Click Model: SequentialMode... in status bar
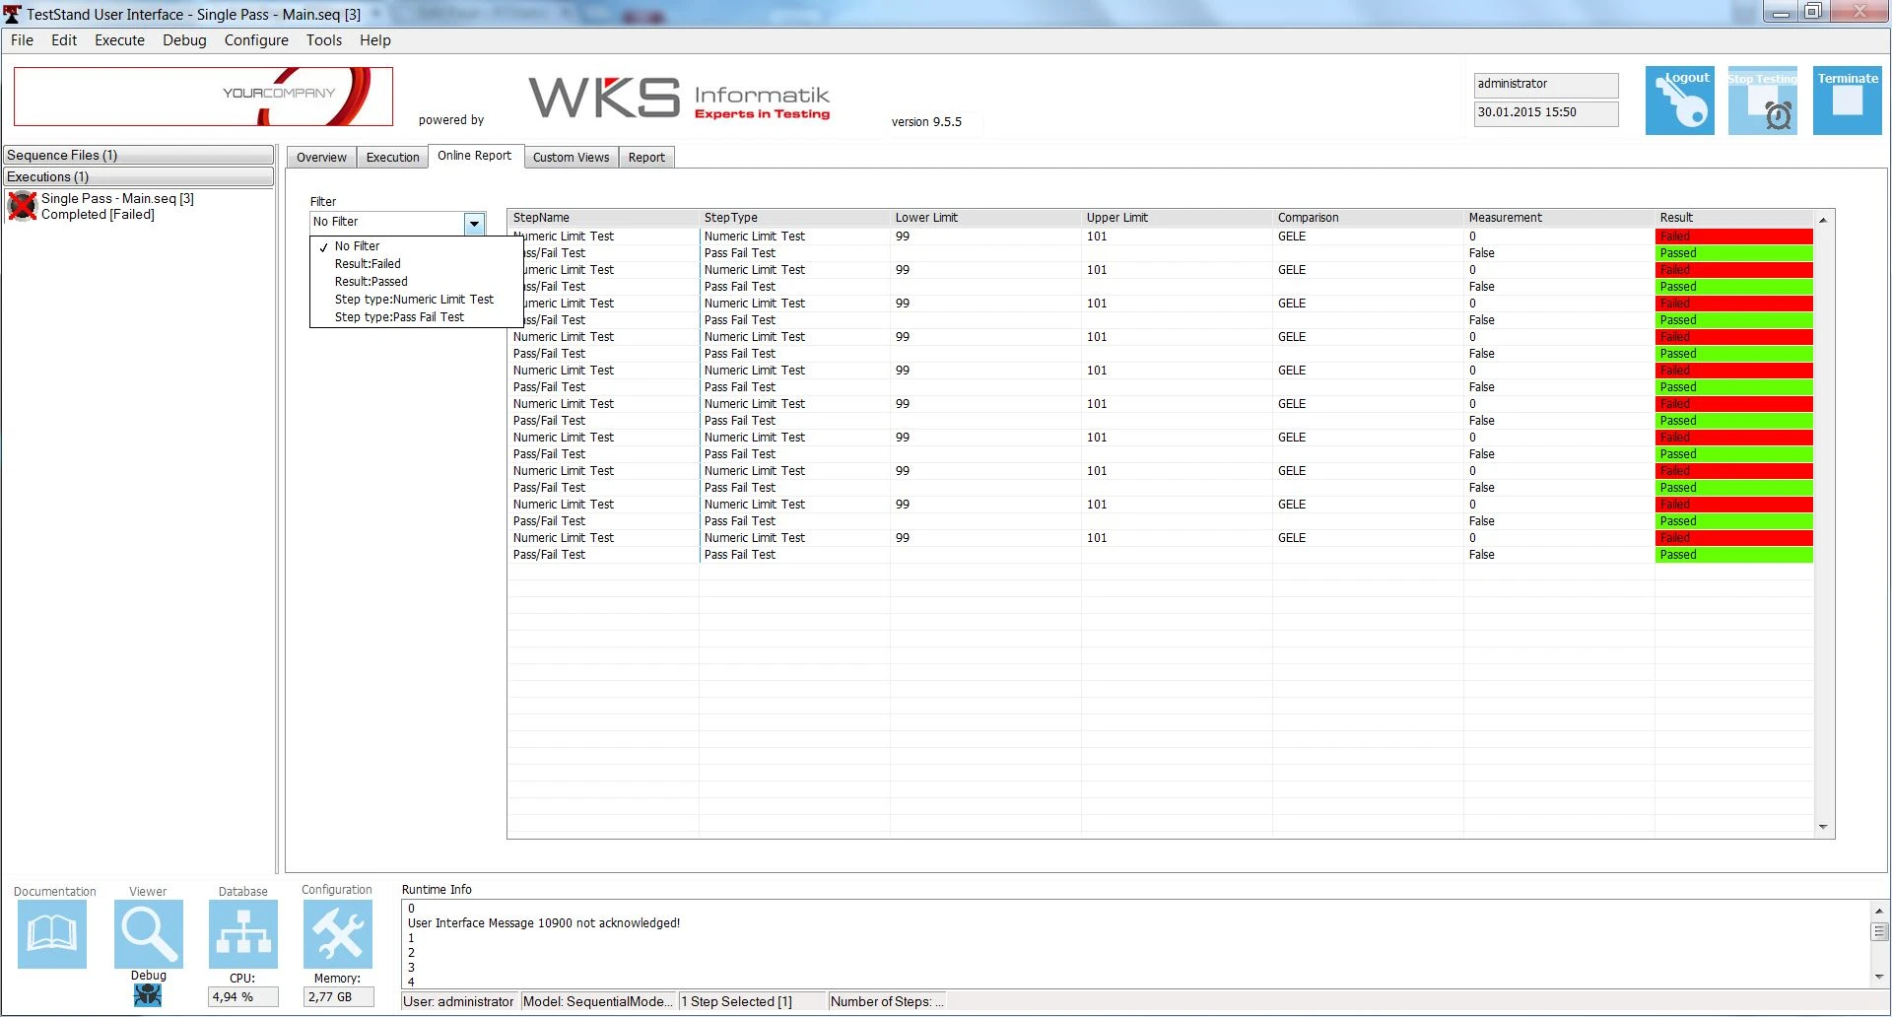 (598, 1002)
